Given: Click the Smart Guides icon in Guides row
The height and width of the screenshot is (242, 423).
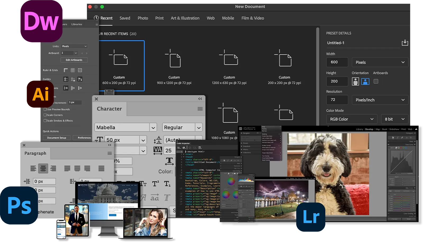Looking at the screenshot, I should pos(80,79).
